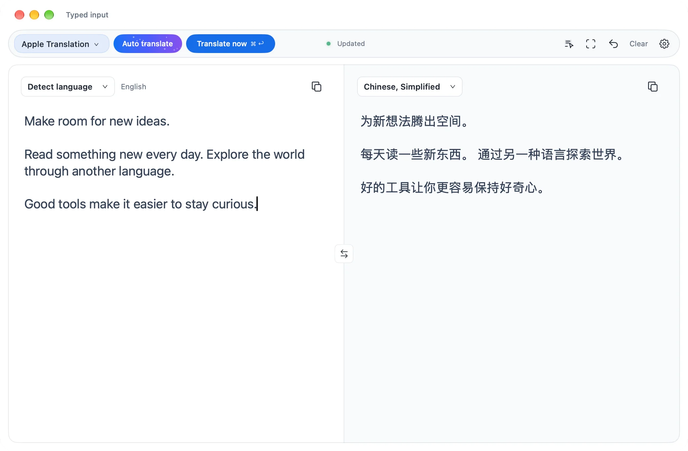Click the line 'Make room for new ideas.'
Viewport: 688px width, 451px height.
[x=97, y=121]
